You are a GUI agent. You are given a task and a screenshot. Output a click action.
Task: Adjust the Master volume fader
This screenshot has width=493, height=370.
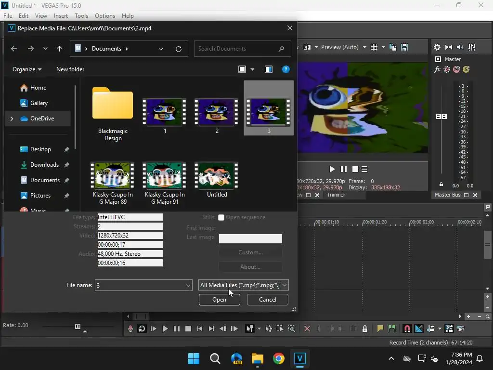(441, 117)
